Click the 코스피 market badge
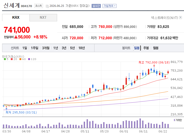This screenshot has width=184, height=134. (38, 6)
